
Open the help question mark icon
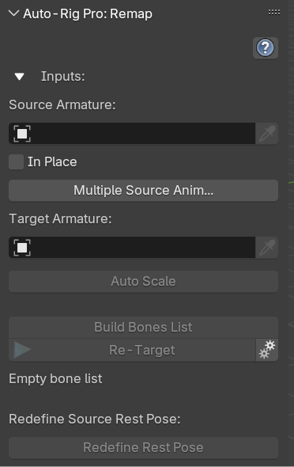pyautogui.click(x=266, y=47)
